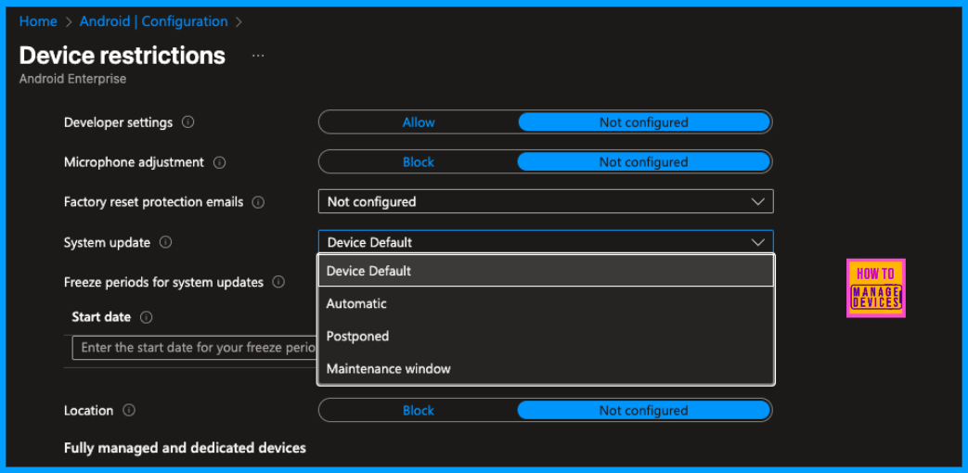Set Location to Block
The height and width of the screenshot is (473, 968).
[x=419, y=410]
